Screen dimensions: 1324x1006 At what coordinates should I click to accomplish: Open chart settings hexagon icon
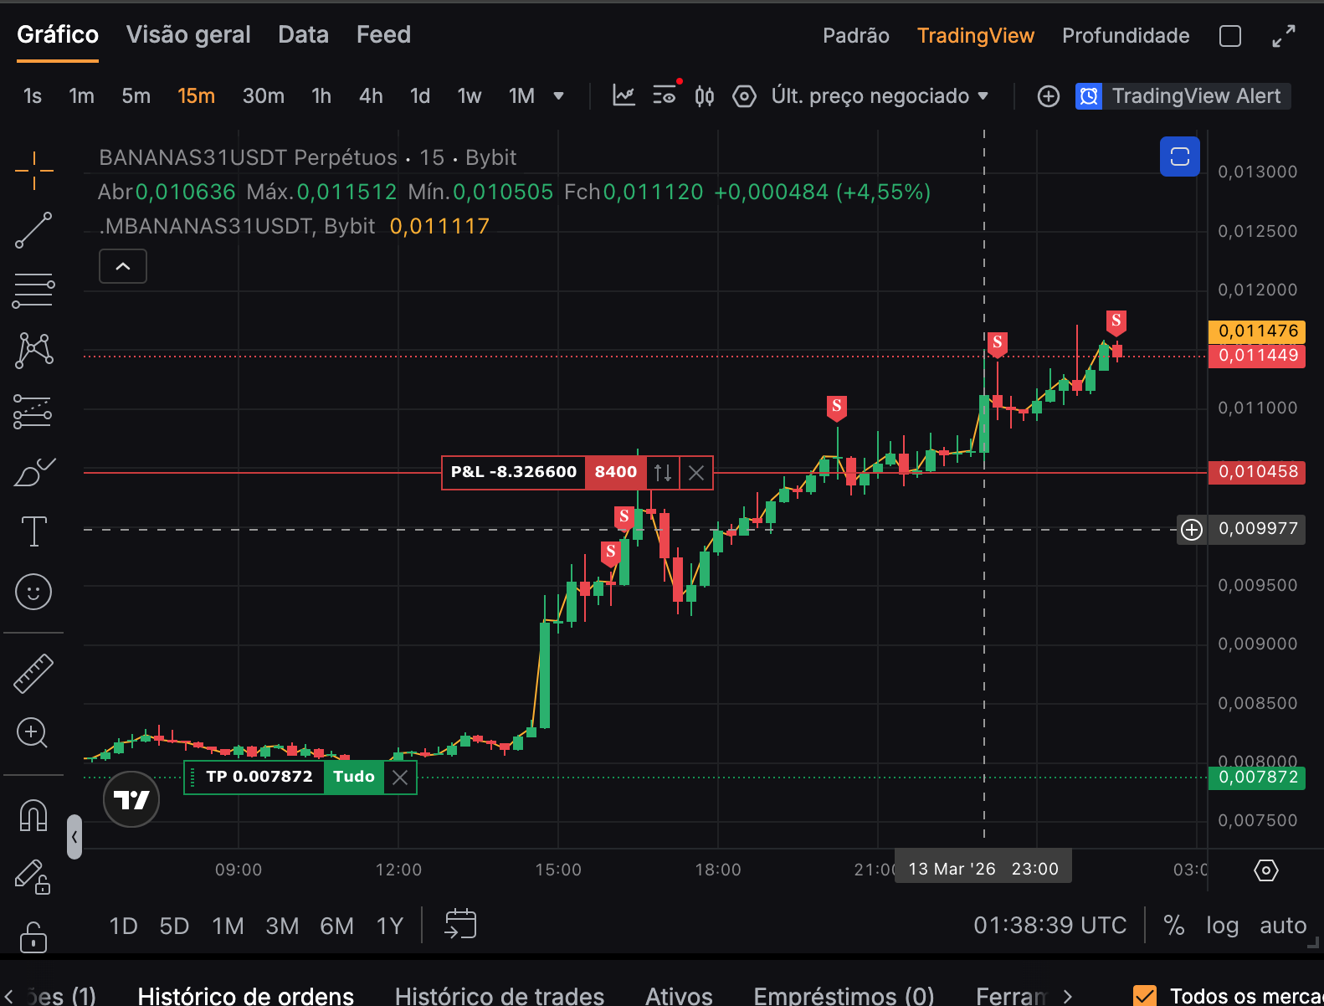pos(744,96)
